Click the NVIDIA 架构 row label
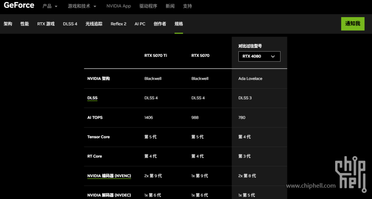372x199 pixels. coord(98,78)
